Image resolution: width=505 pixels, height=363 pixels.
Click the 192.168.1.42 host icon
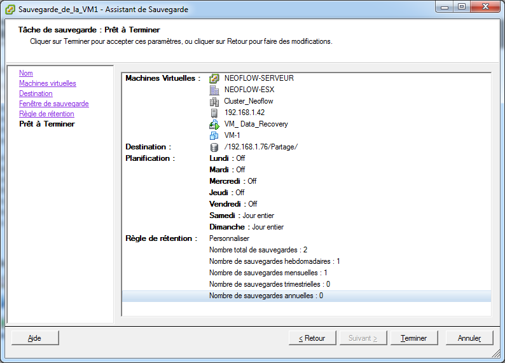coord(214,113)
